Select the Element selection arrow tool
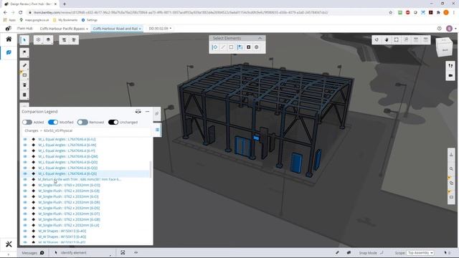The image size is (459, 258). pyautogui.click(x=24, y=40)
